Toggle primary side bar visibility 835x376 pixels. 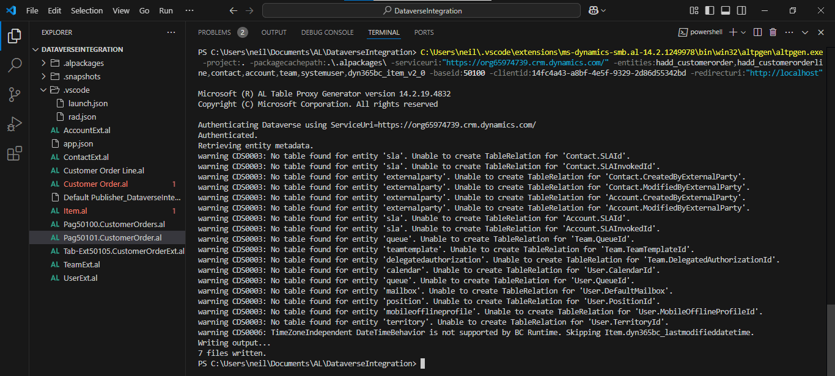pyautogui.click(x=710, y=10)
